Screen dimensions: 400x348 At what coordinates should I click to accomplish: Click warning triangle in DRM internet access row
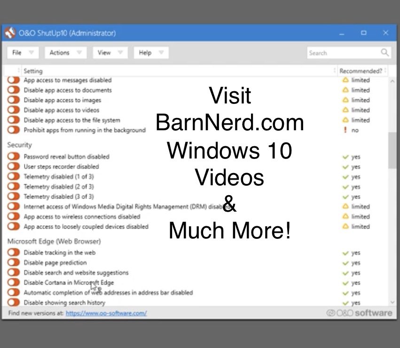[345, 206]
